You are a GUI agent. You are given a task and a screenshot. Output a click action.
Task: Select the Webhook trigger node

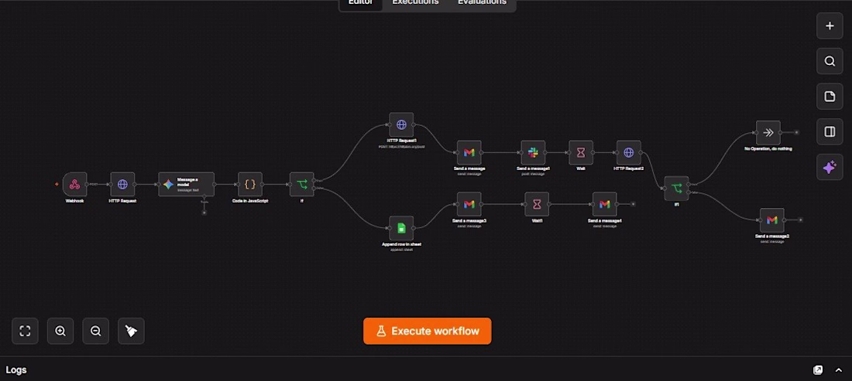(x=75, y=184)
